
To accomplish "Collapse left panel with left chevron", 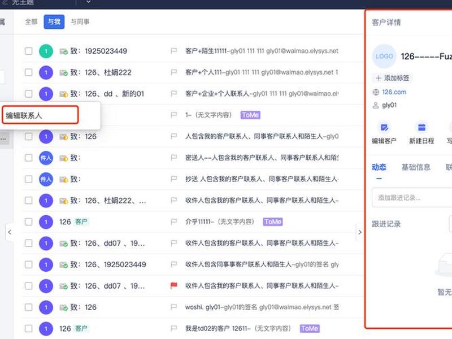I will (x=10, y=232).
